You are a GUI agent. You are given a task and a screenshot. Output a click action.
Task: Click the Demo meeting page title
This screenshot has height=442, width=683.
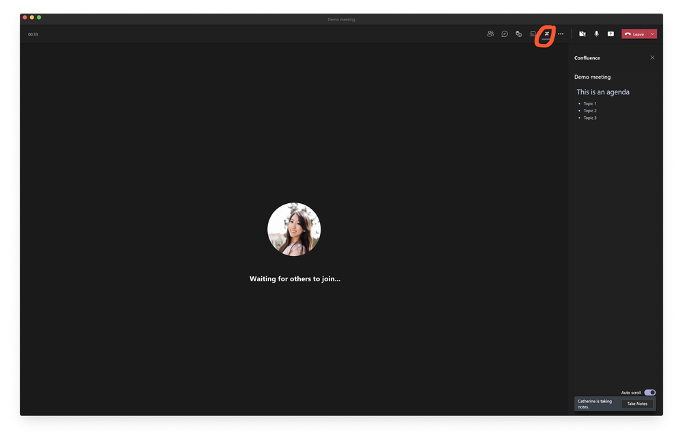click(x=592, y=77)
